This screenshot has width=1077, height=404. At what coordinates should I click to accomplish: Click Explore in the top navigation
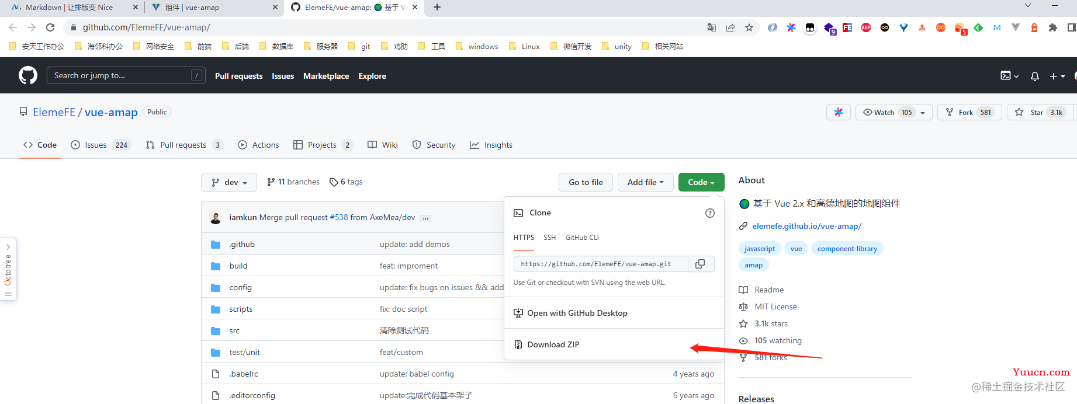372,76
